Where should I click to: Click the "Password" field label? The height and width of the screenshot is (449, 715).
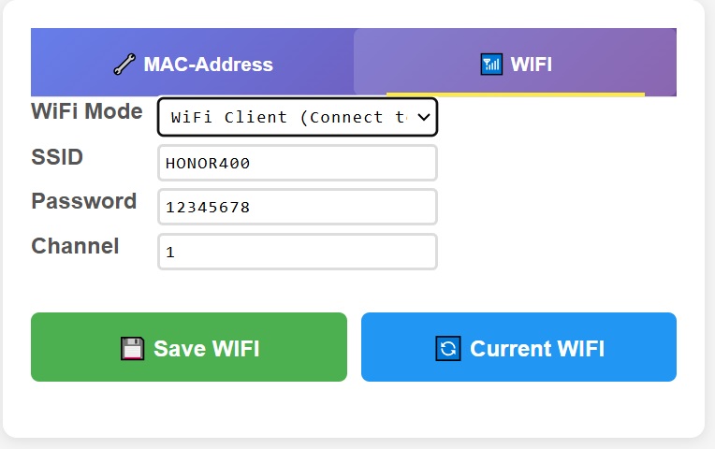pos(84,201)
